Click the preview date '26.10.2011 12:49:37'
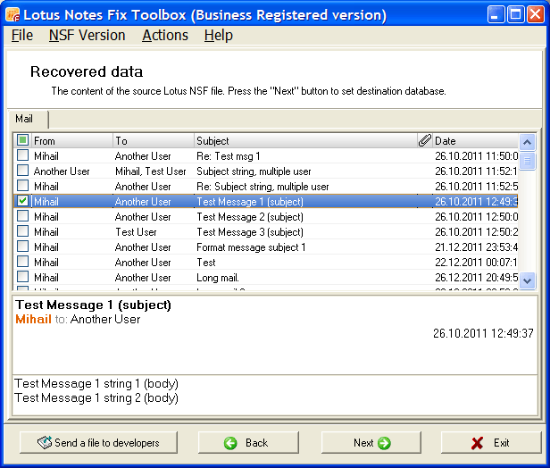Image resolution: width=550 pixels, height=468 pixels. click(x=483, y=333)
